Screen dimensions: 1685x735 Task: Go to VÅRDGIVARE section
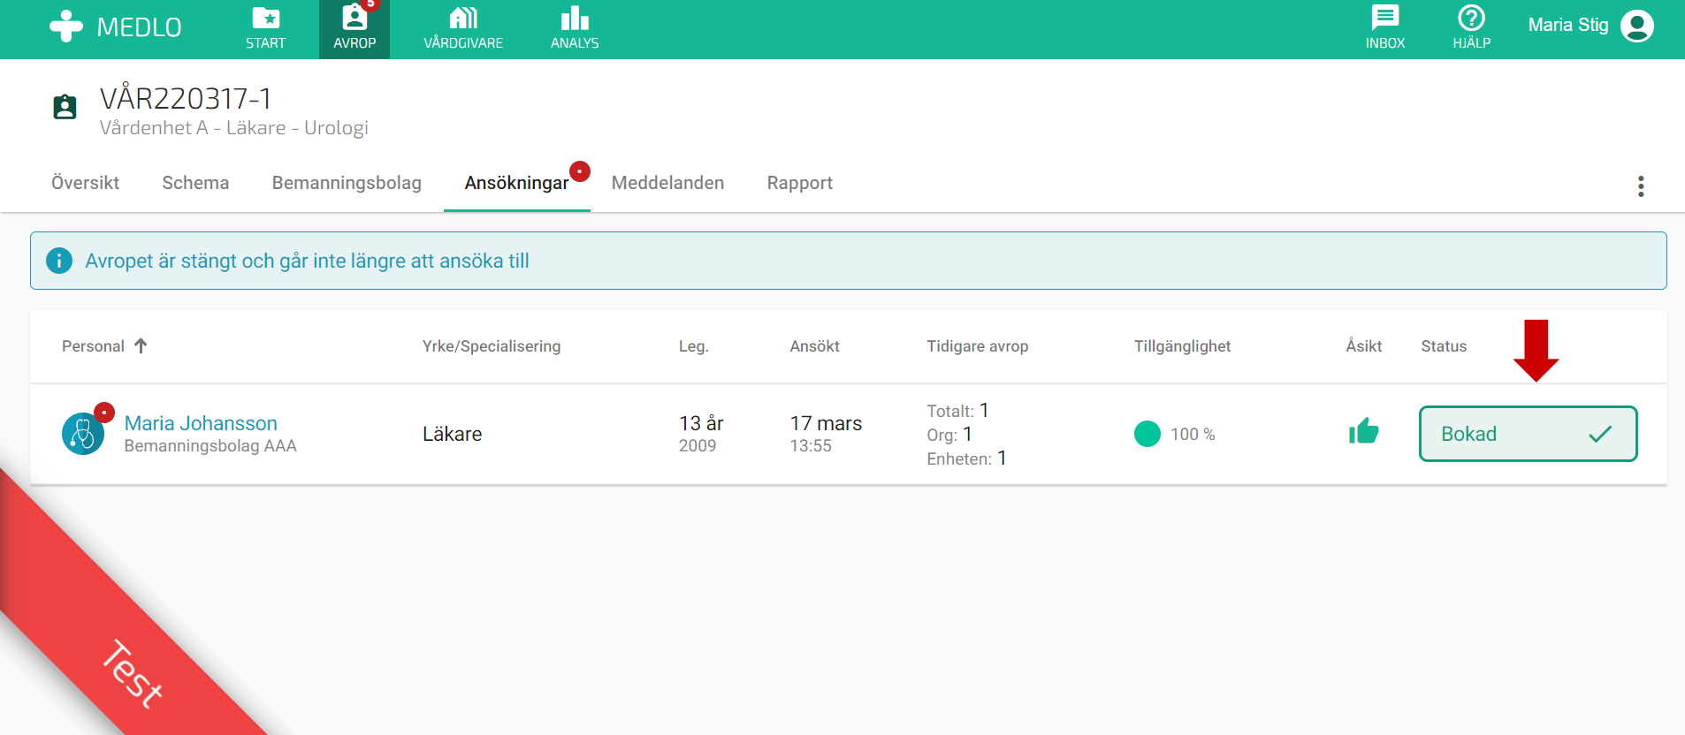click(x=463, y=29)
